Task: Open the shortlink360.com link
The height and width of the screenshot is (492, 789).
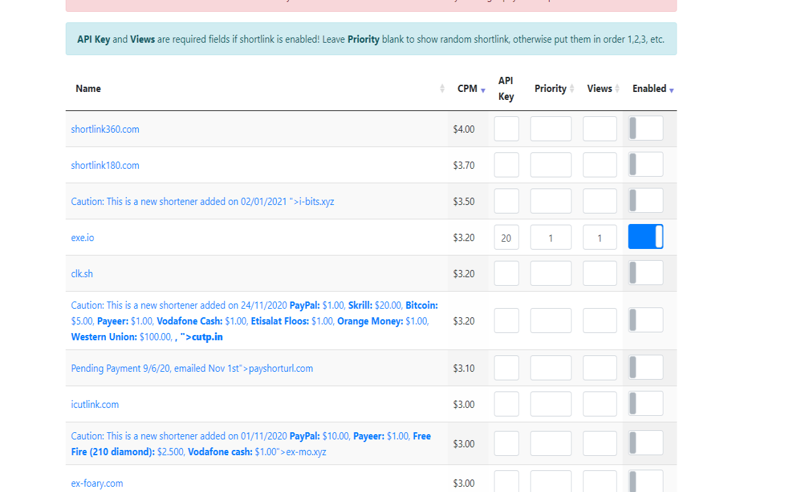Action: pyautogui.click(x=105, y=129)
